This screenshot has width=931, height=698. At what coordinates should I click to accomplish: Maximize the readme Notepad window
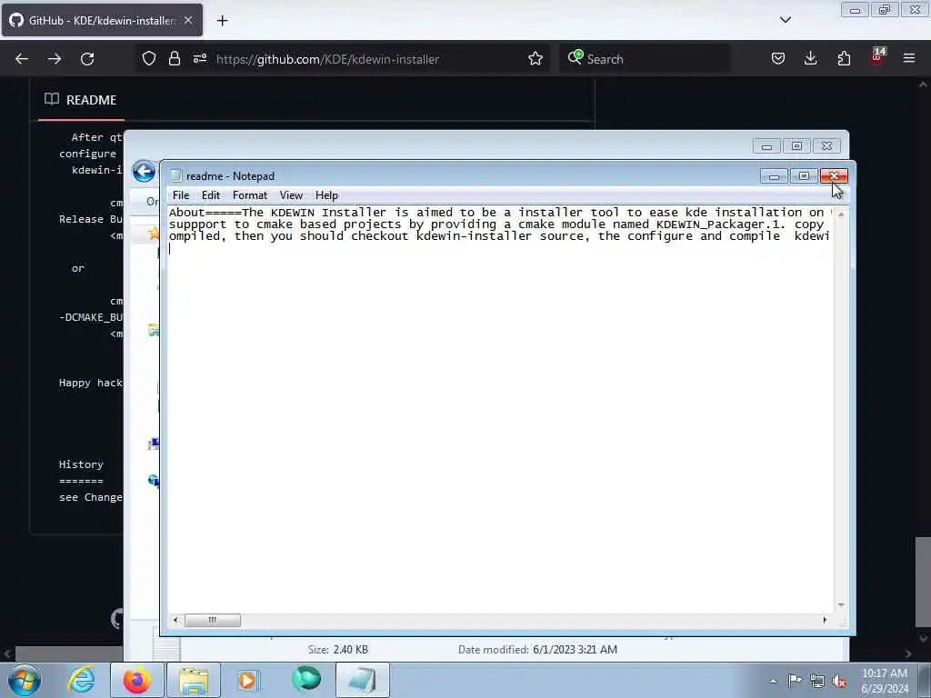[804, 175]
